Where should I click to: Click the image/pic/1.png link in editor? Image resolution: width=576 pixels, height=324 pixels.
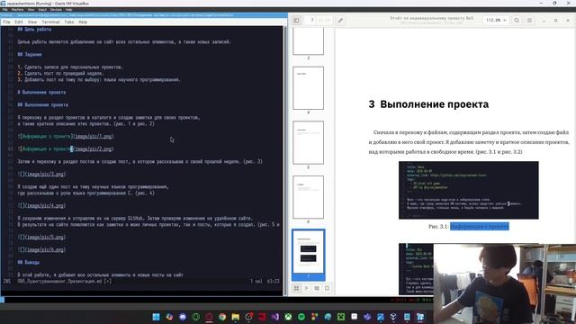click(x=94, y=136)
